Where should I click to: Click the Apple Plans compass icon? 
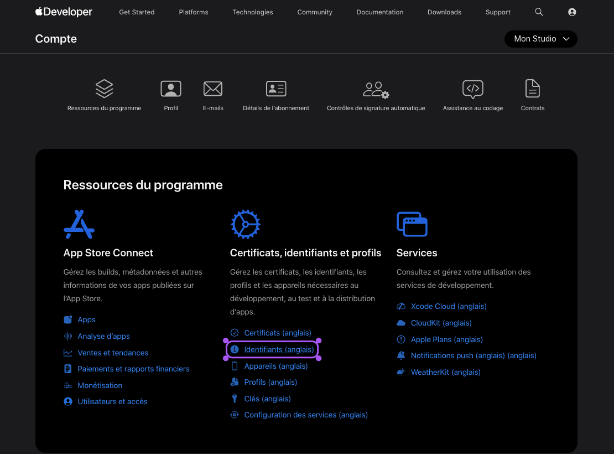tap(401, 339)
